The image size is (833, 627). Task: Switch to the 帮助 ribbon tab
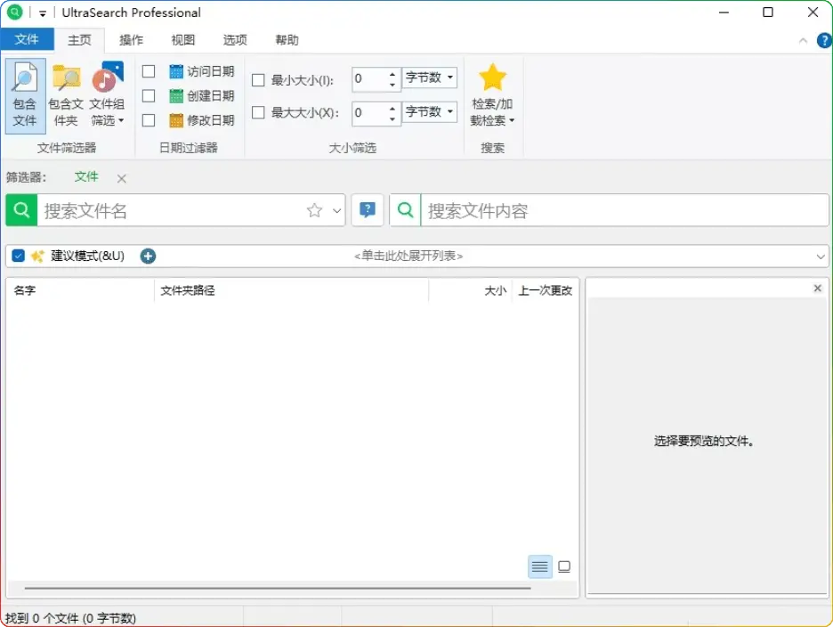click(x=287, y=40)
